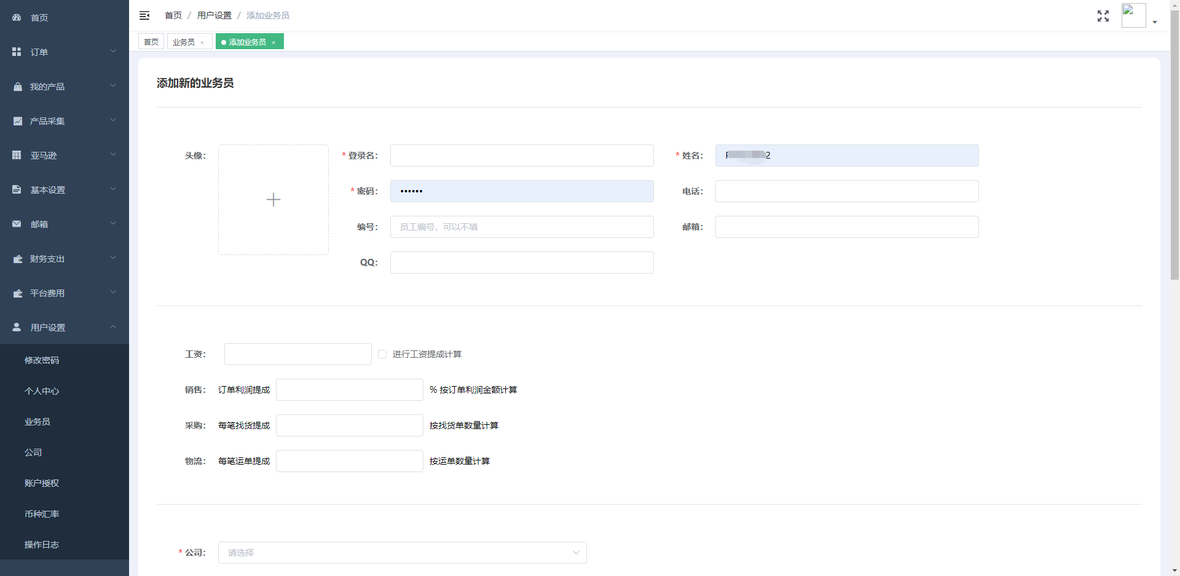The width and height of the screenshot is (1180, 576).
Task: Click the 订单利润提成 percentage input
Action: coord(349,390)
